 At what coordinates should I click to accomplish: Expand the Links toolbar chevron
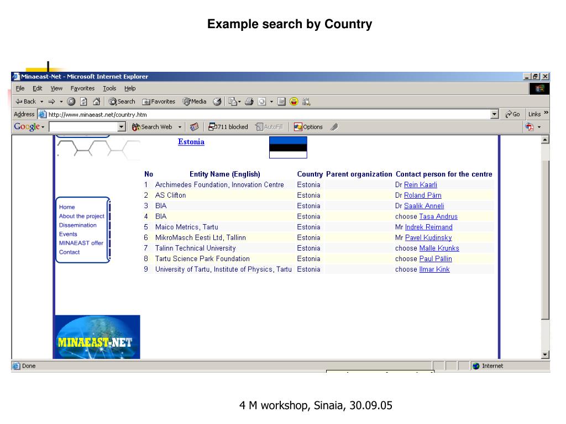[x=546, y=113]
